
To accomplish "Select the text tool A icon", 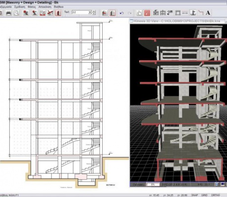I will tap(208, 13).
